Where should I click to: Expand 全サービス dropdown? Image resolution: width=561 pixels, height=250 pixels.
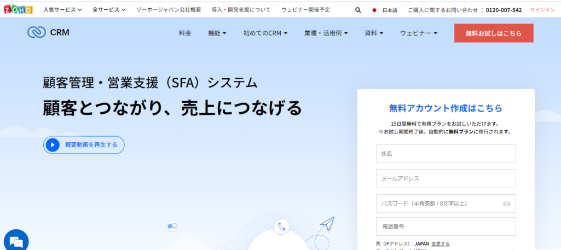pos(109,10)
